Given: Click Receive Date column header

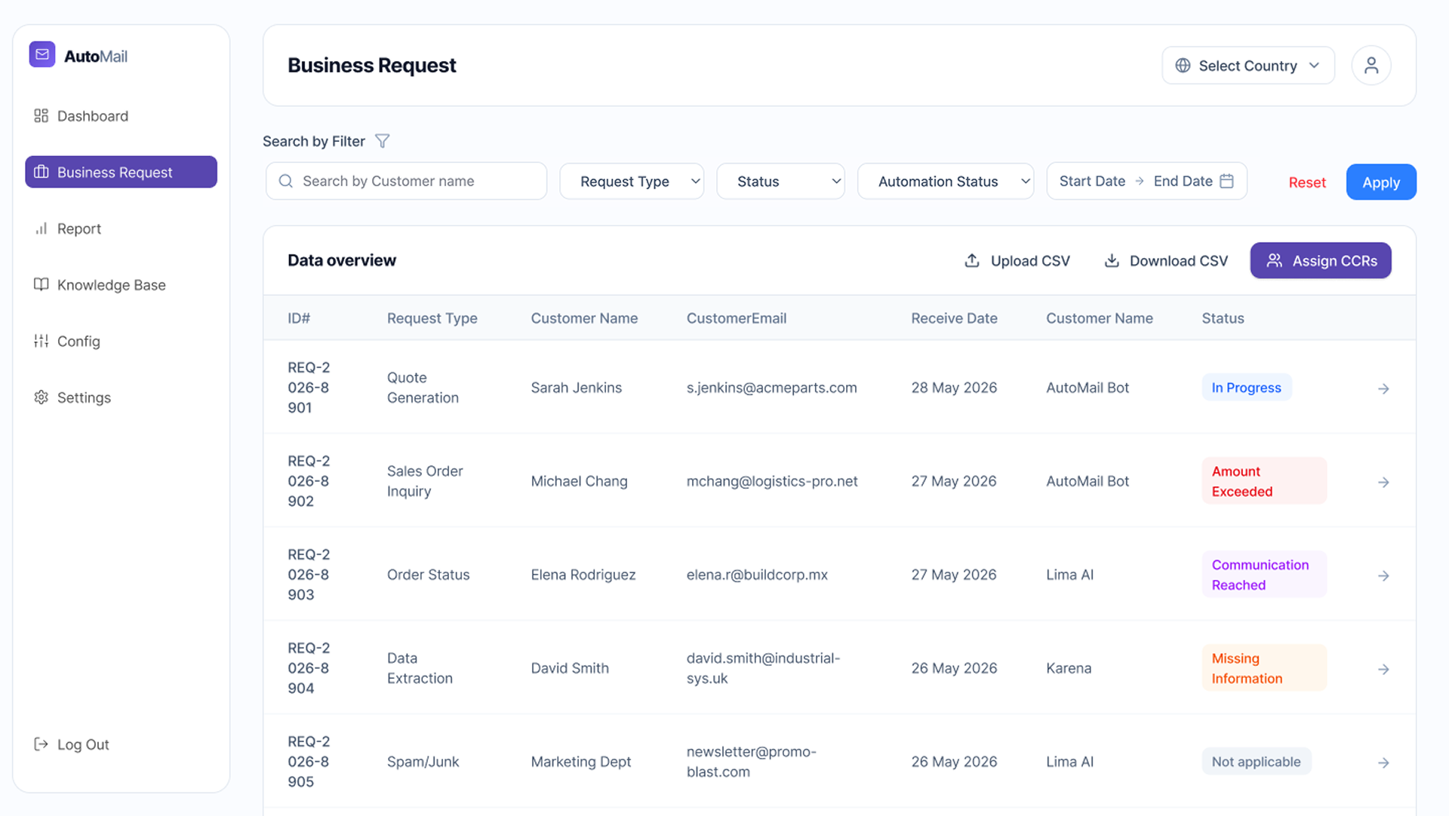Looking at the screenshot, I should [954, 318].
